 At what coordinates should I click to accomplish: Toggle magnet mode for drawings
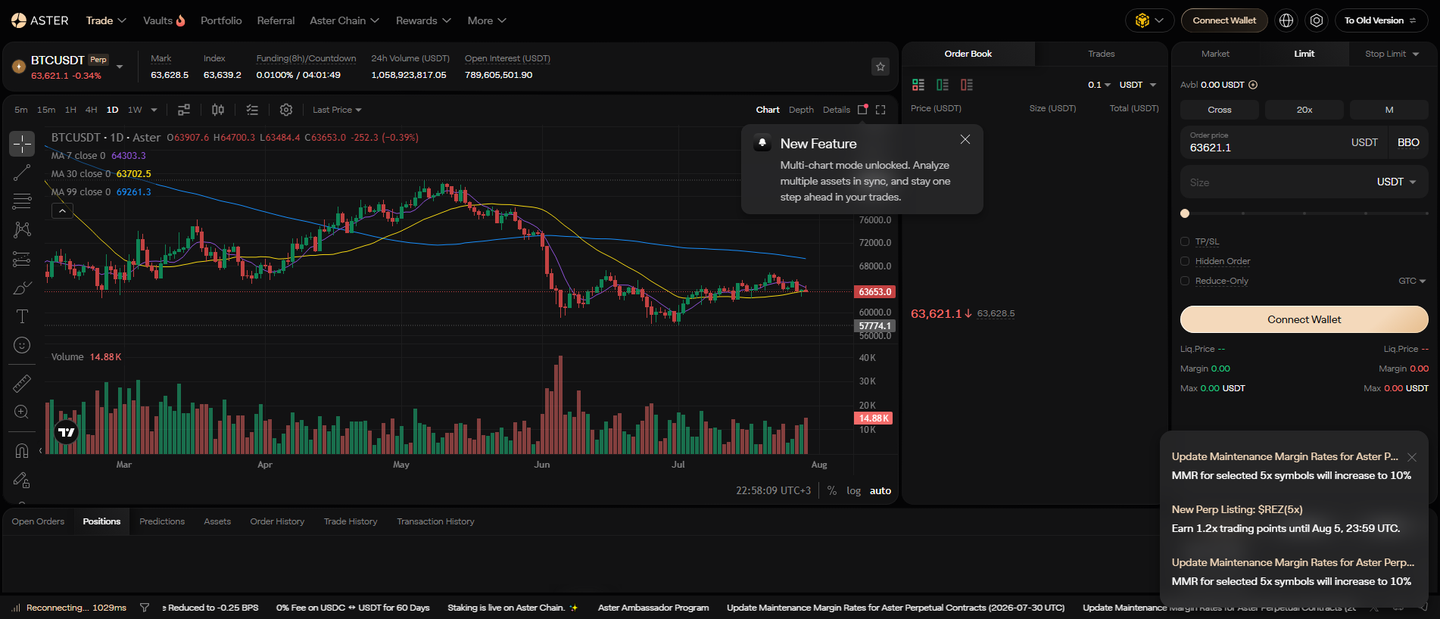(x=22, y=451)
